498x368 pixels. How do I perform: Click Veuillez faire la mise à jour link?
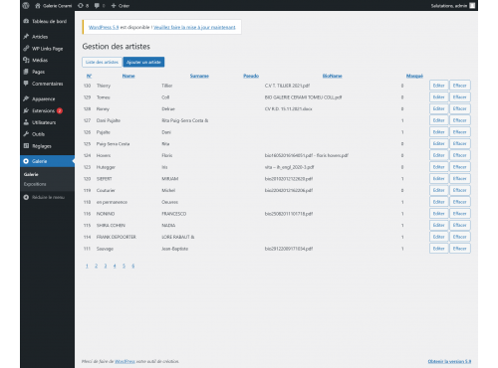[194, 27]
